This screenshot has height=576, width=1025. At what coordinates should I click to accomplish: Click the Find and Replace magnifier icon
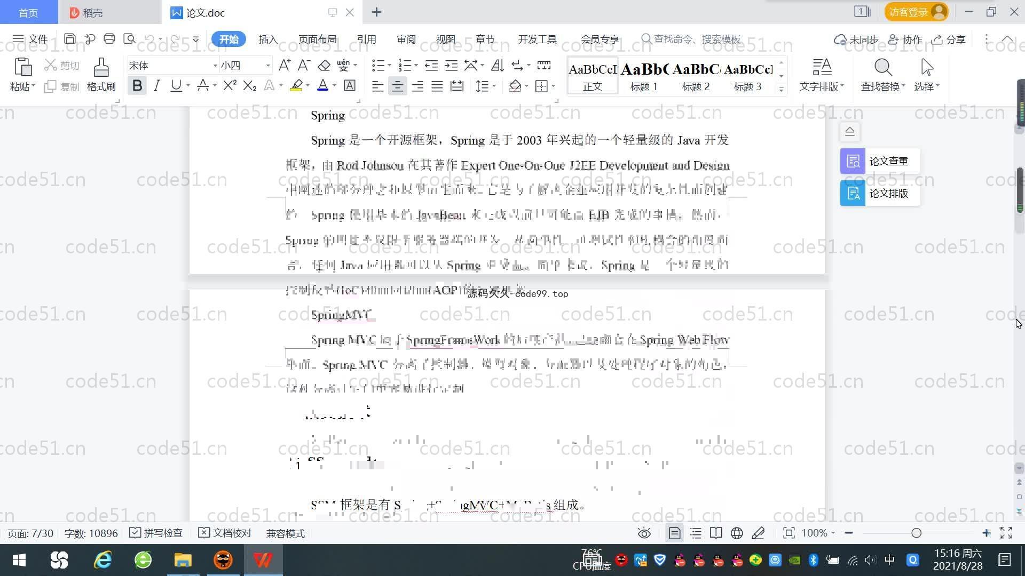click(883, 67)
